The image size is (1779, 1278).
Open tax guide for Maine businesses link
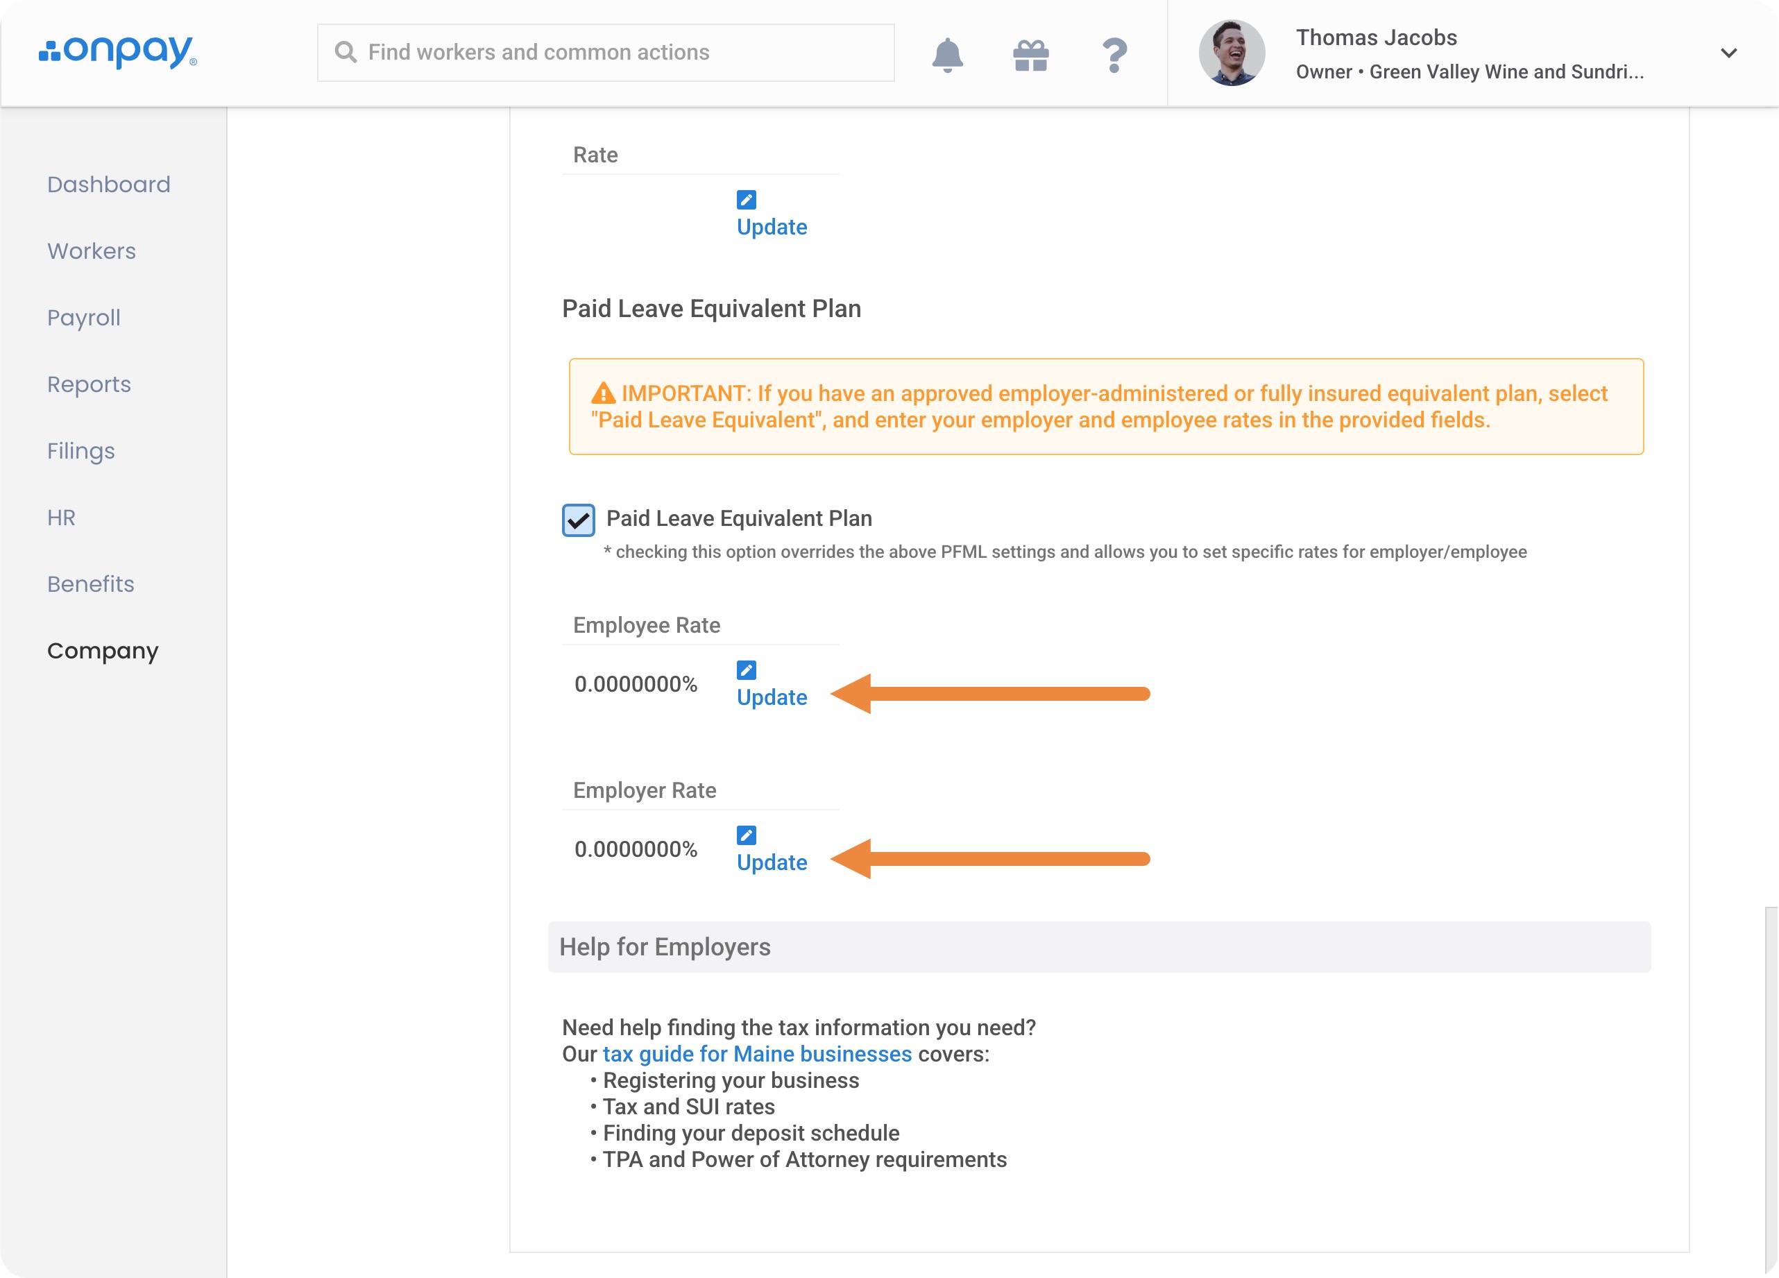756,1054
